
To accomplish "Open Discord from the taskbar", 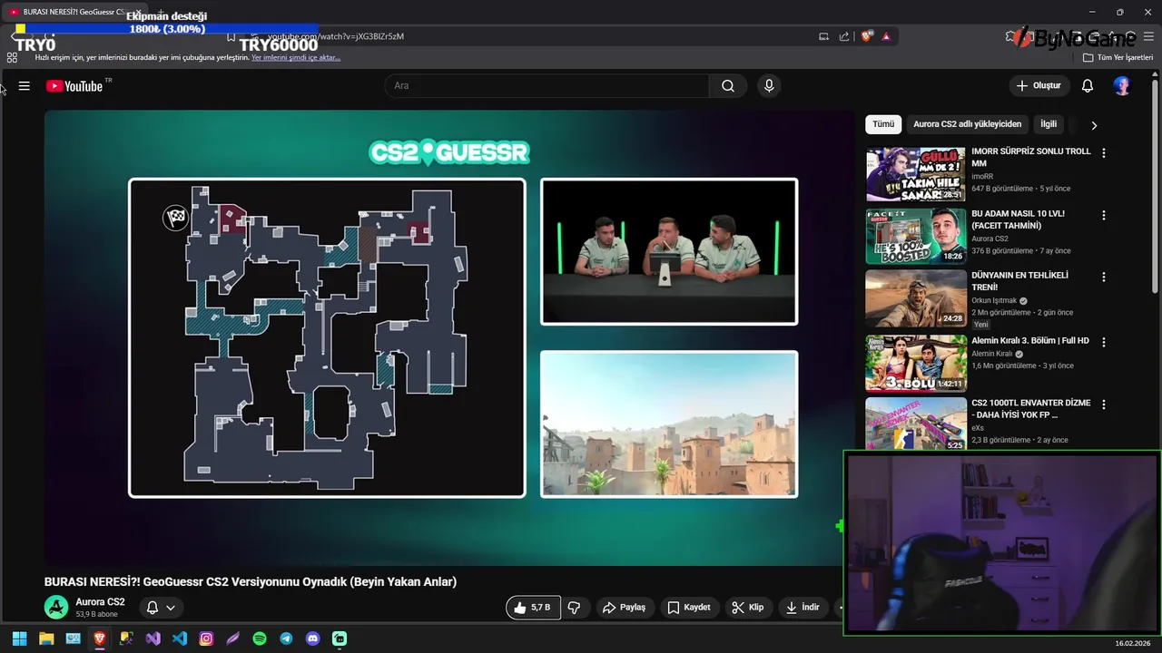I will [313, 638].
